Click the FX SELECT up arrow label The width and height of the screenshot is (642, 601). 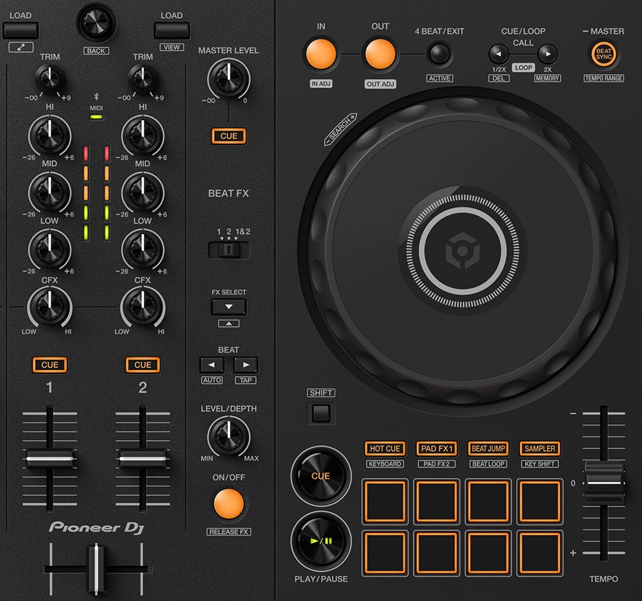point(229,324)
